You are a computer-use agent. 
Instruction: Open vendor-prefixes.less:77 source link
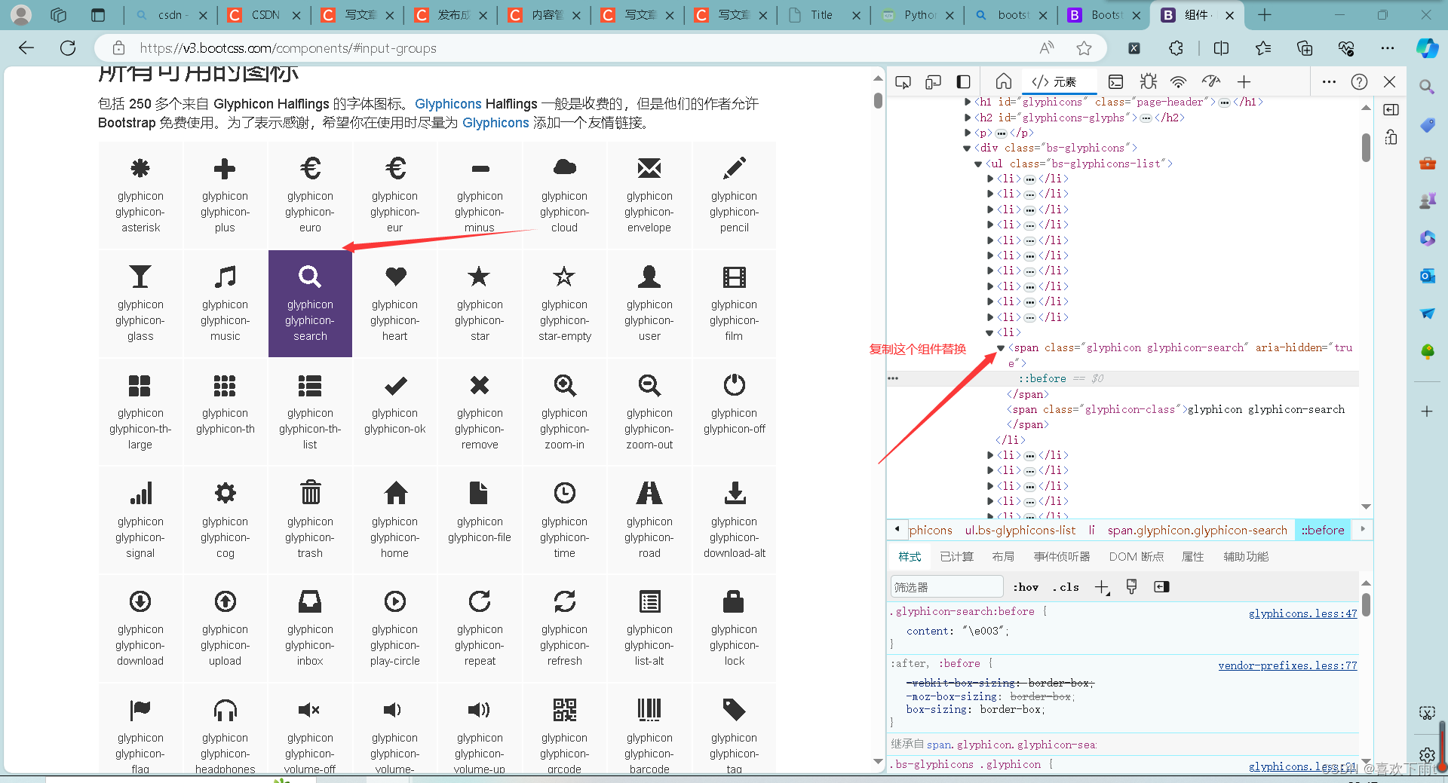tap(1287, 665)
